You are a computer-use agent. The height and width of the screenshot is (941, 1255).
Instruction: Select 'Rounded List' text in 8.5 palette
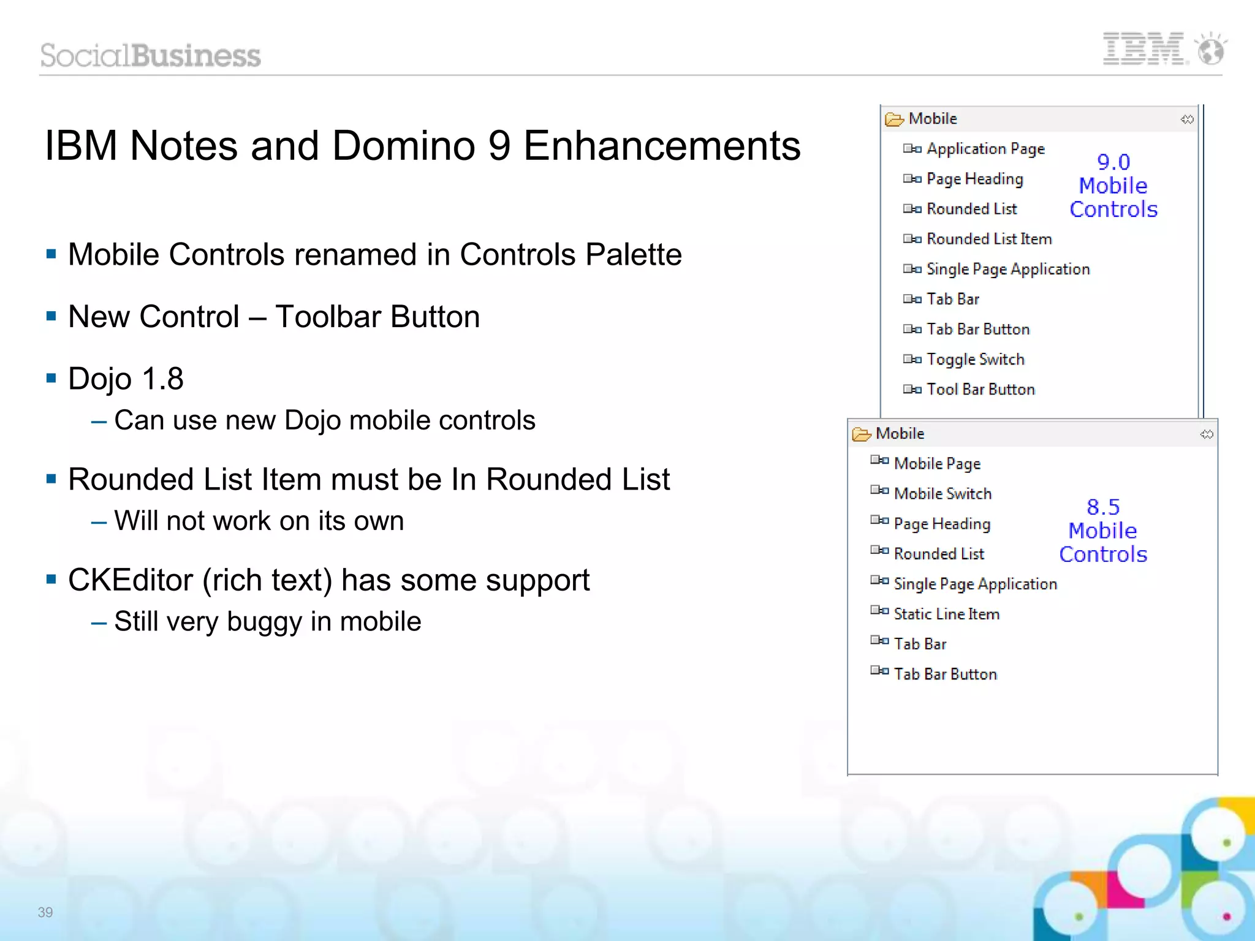click(x=939, y=554)
